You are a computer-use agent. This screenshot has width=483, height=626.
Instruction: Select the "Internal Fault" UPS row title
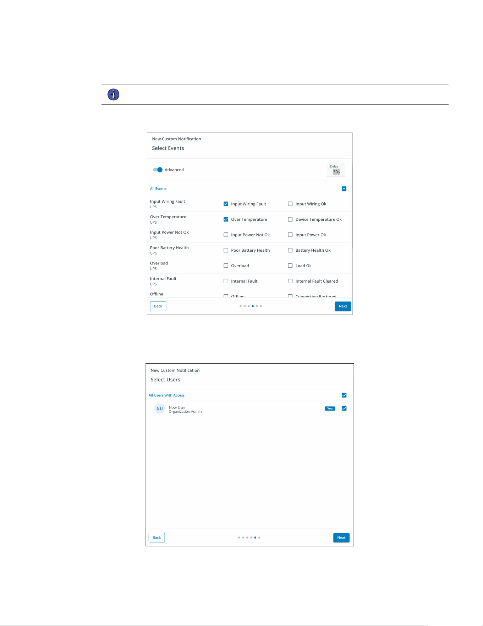(163, 279)
